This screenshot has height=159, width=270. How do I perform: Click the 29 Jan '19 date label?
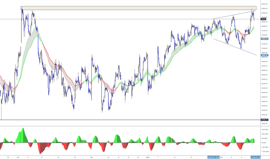point(214,157)
